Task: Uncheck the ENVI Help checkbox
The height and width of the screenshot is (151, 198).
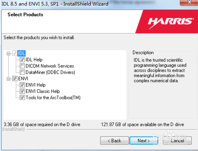Action: tap(22, 85)
